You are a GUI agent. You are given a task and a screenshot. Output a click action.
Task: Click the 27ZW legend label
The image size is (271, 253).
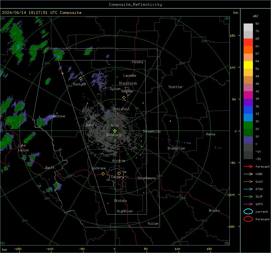point(259,189)
